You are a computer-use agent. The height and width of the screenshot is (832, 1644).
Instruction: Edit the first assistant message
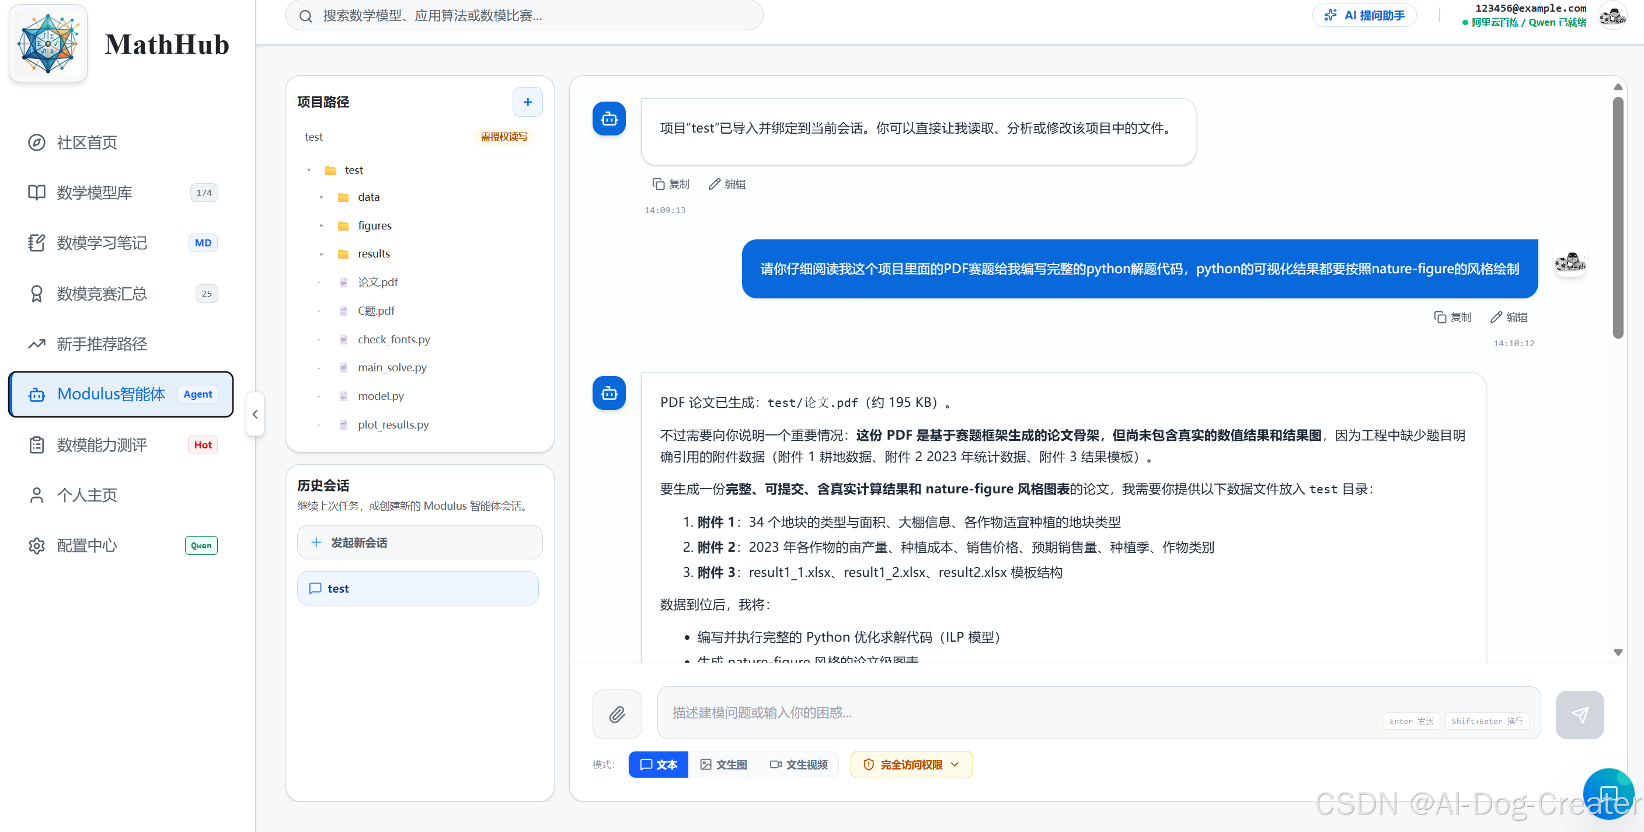[727, 184]
